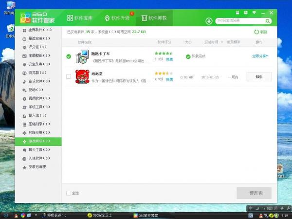Open 主题壁纸 (1) category
Image resolution: width=292 pixels, height=219 pixels.
(38, 55)
